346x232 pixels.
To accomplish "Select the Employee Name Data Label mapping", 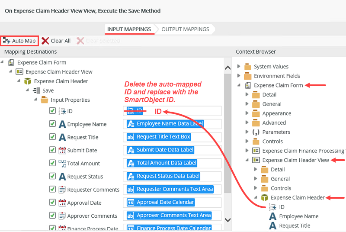I will pyautogui.click(x=165, y=124).
